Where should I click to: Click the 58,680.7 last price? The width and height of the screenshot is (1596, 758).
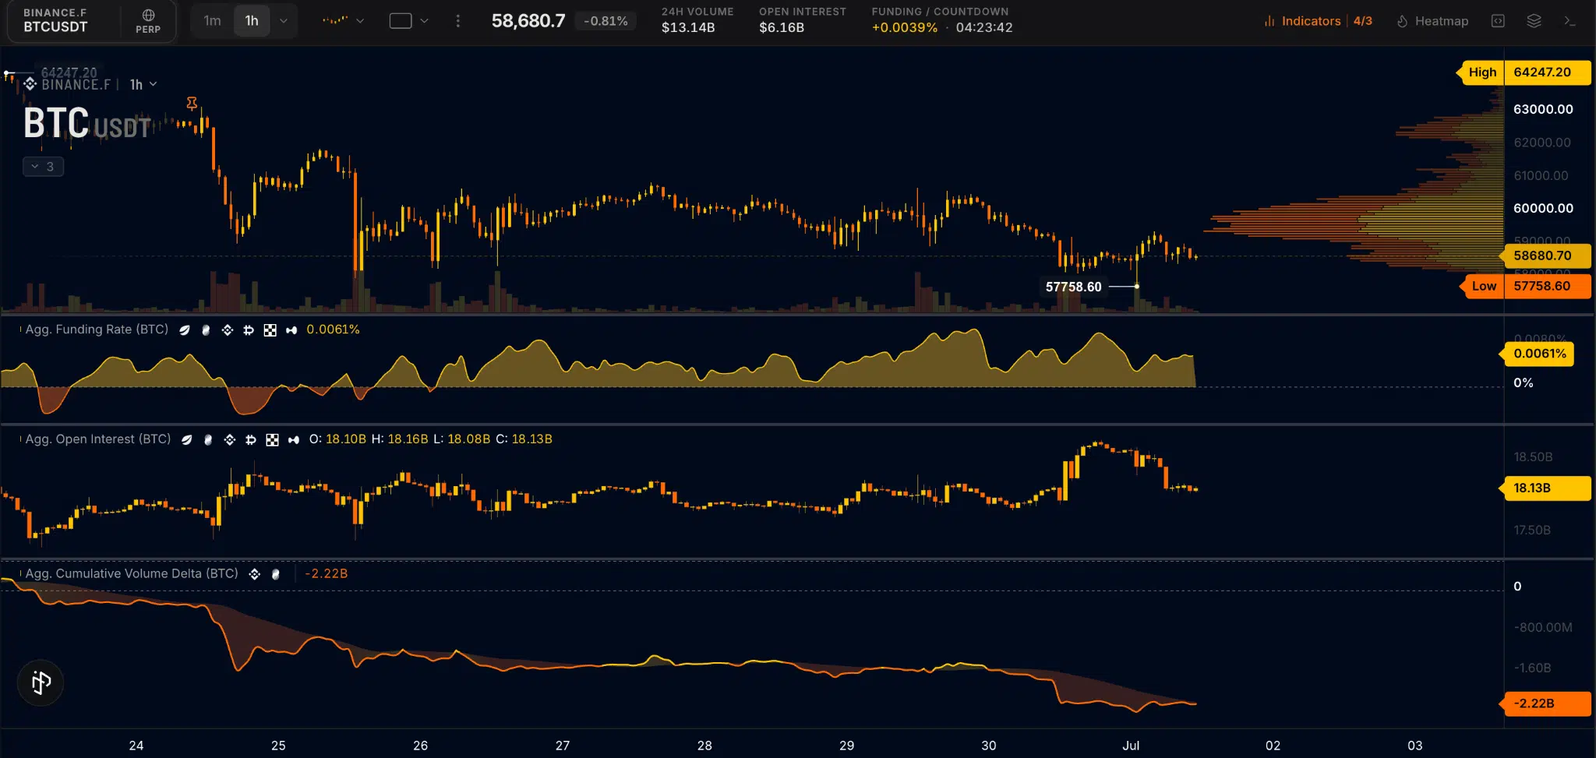click(528, 21)
